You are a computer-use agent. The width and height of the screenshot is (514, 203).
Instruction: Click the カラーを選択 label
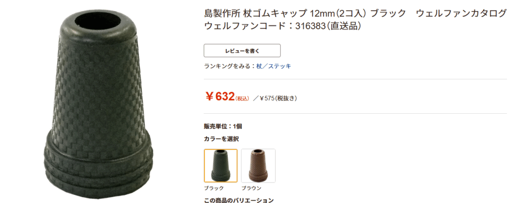[x=221, y=138]
